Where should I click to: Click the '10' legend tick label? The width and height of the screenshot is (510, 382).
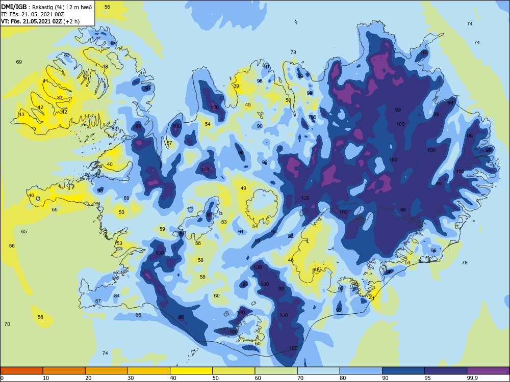(x=46, y=378)
